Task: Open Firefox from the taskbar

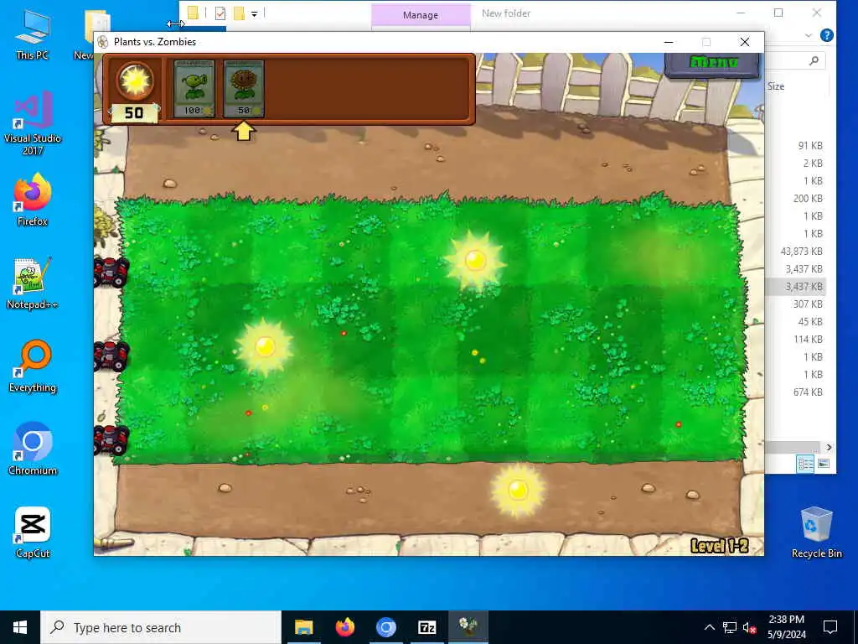Action: pos(344,627)
